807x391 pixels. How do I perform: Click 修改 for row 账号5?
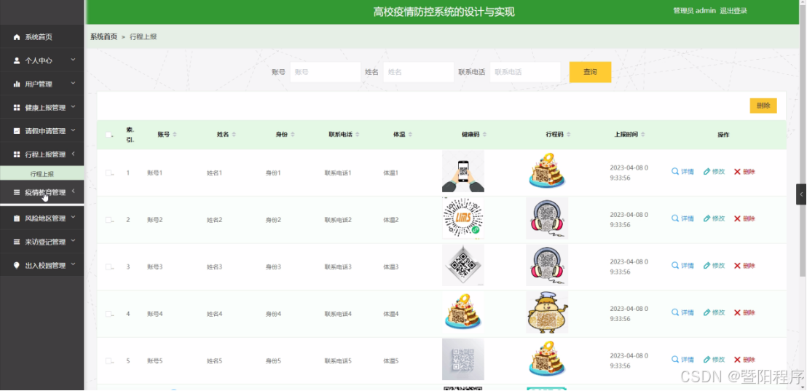[714, 360]
